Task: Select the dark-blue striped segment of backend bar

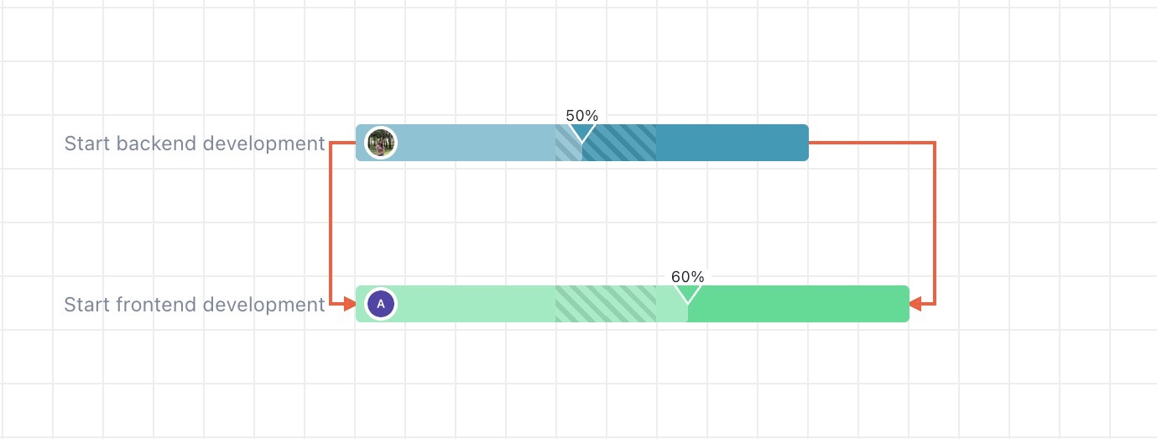Action: tap(621, 144)
